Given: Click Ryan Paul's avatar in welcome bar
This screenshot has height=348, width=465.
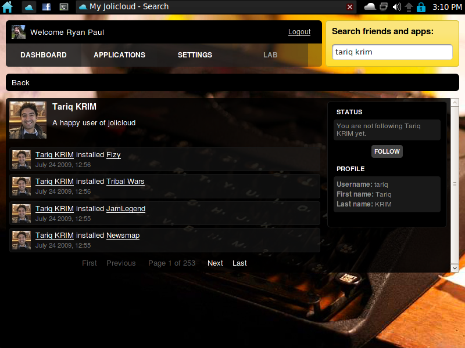Looking at the screenshot, I should [19, 32].
